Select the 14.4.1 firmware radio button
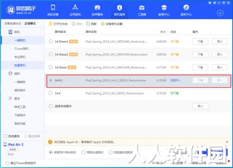The width and height of the screenshot is (233, 168). 50,80
